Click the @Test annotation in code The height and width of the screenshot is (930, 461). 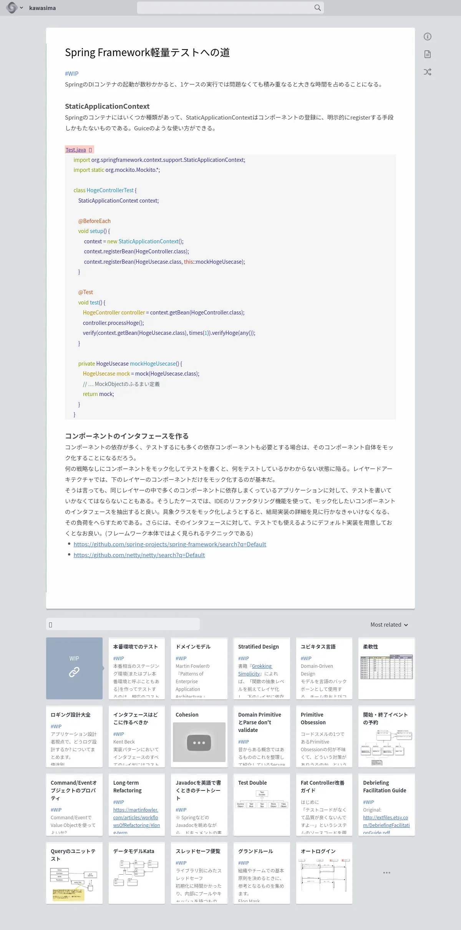[86, 292]
